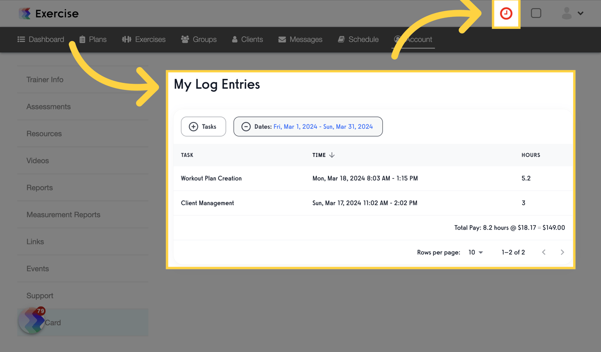The image size is (601, 352).
Task: Click the Exercise logo
Action: click(49, 13)
